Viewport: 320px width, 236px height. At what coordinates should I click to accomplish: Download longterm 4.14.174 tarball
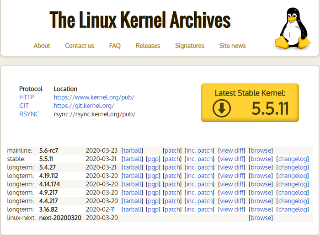[132, 184]
